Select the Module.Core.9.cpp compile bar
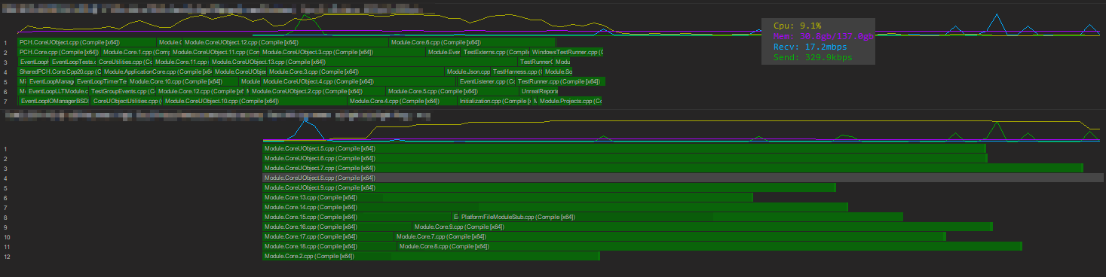This screenshot has width=1106, height=277. [x=703, y=227]
